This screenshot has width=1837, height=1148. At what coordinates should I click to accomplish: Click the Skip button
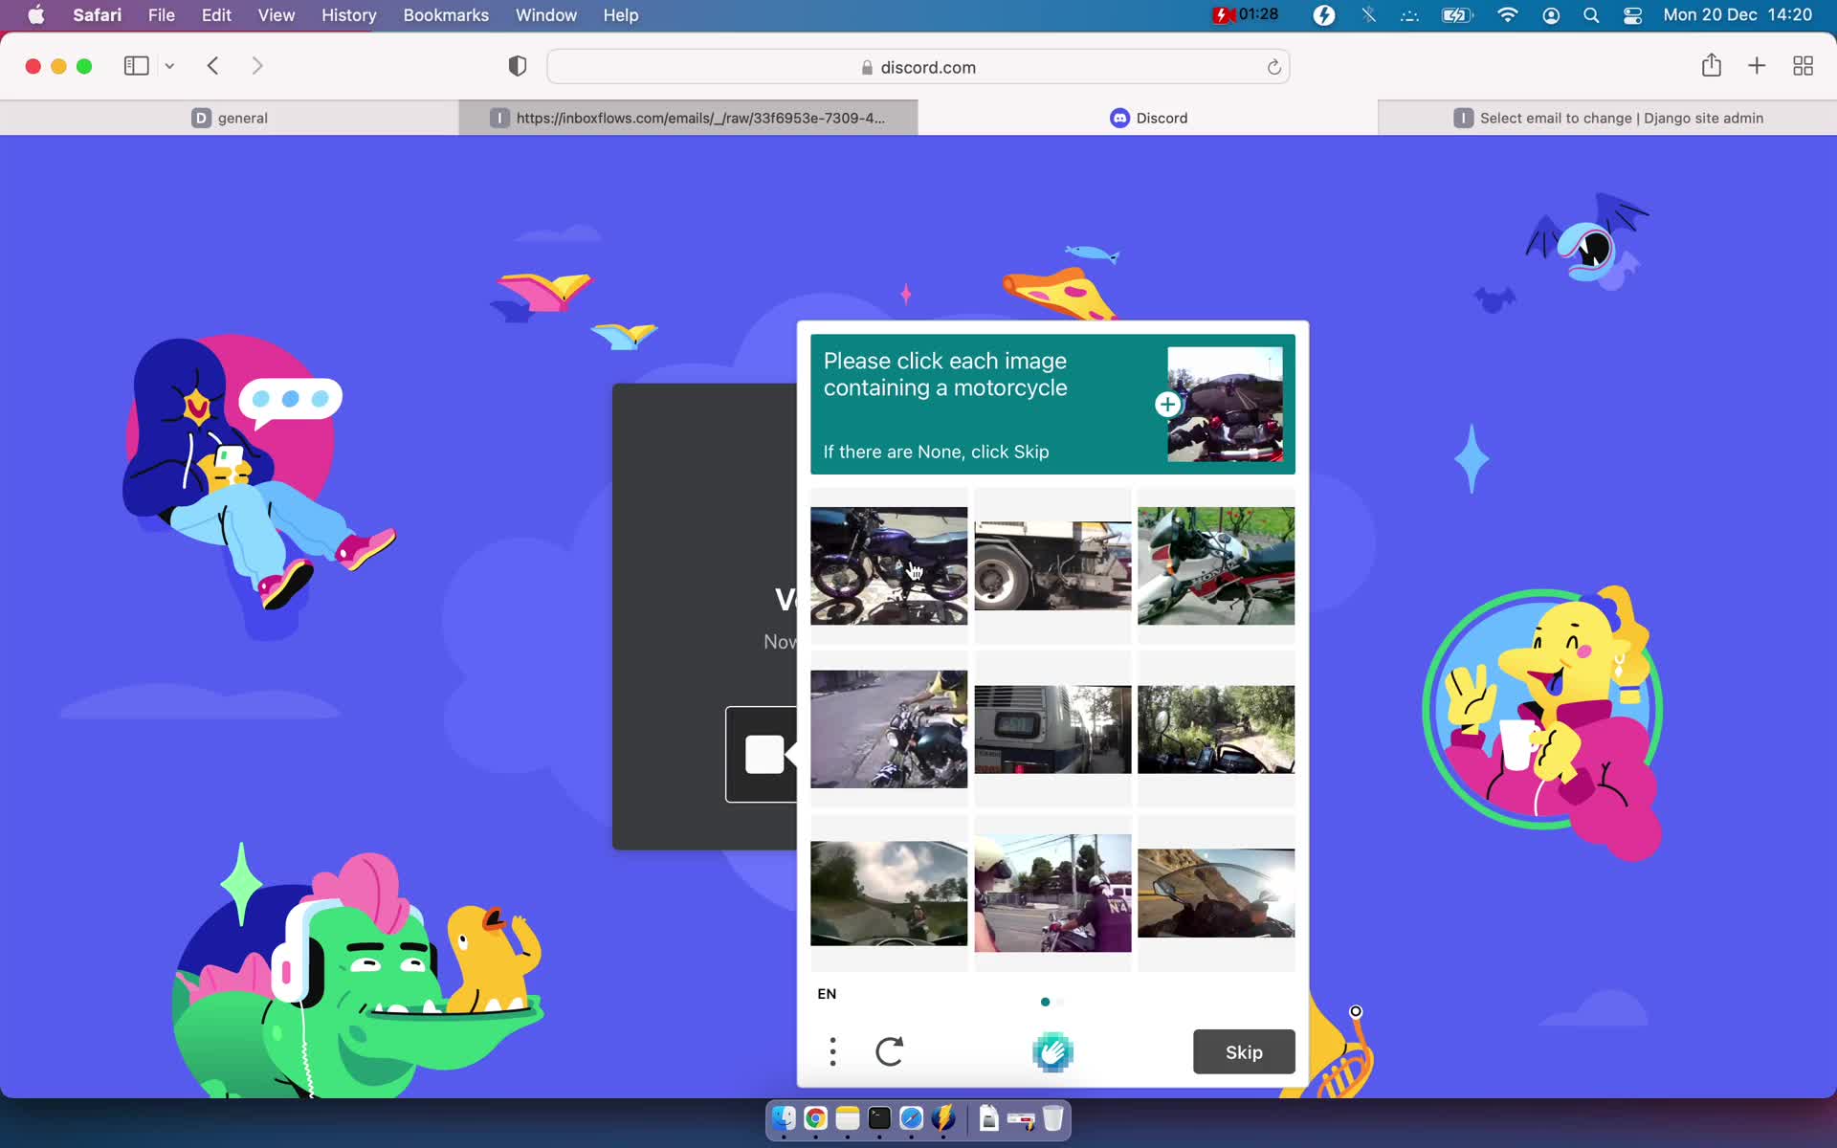(x=1244, y=1051)
